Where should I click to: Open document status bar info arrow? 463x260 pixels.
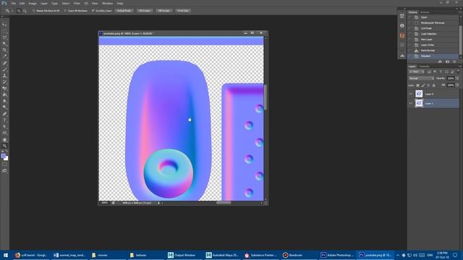[158, 203]
